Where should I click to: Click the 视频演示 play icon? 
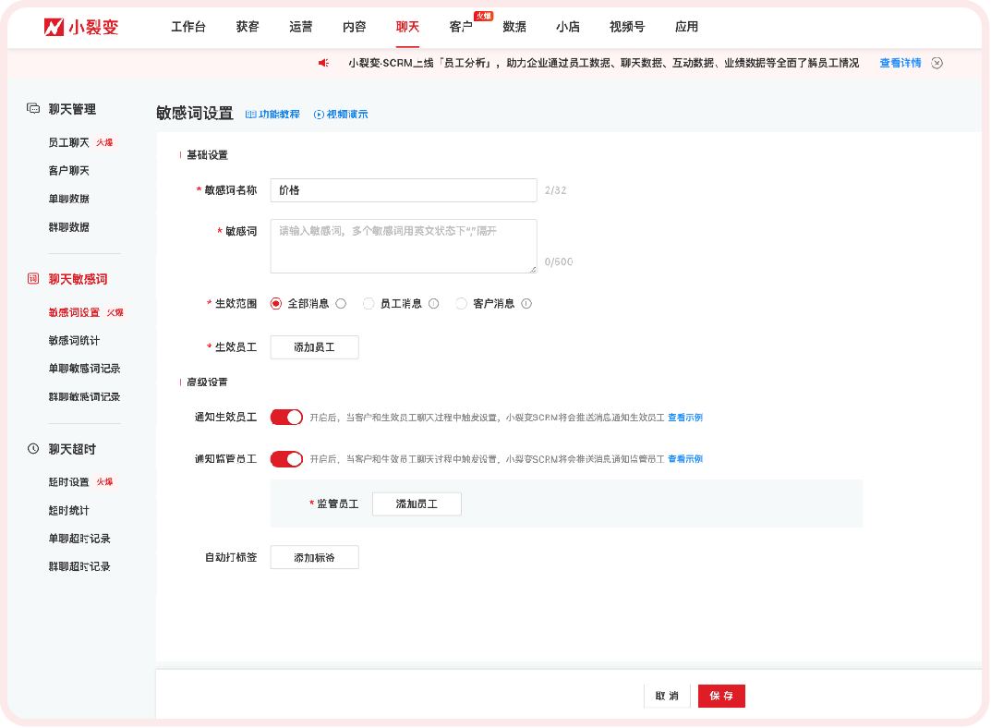coord(318,114)
